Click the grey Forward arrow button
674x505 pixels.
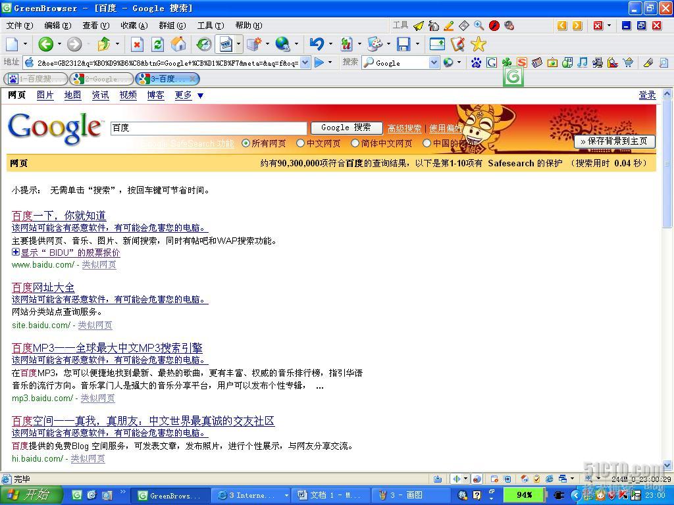[x=74, y=44]
